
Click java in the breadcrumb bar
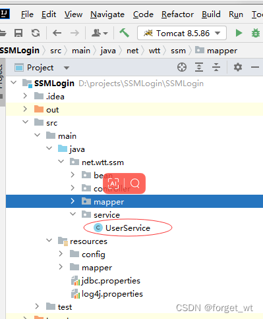[108, 51]
